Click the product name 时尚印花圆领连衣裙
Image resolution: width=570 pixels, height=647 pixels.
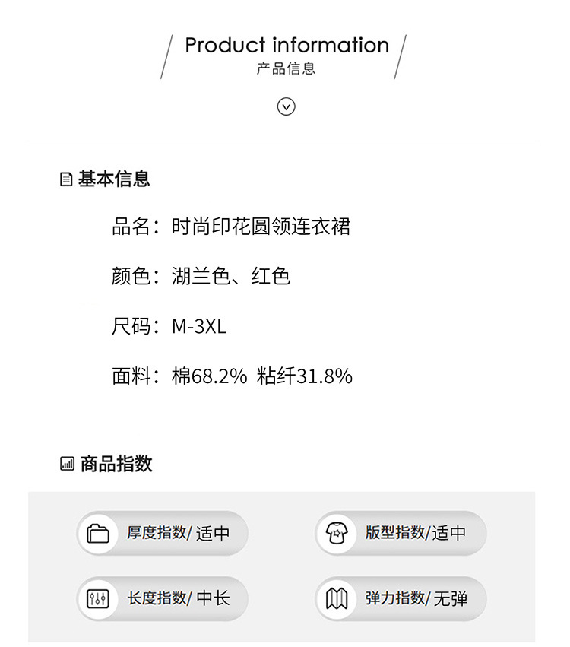(261, 227)
